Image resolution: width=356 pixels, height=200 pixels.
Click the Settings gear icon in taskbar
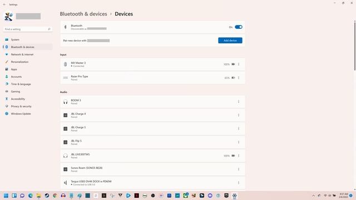pyautogui.click(x=234, y=196)
